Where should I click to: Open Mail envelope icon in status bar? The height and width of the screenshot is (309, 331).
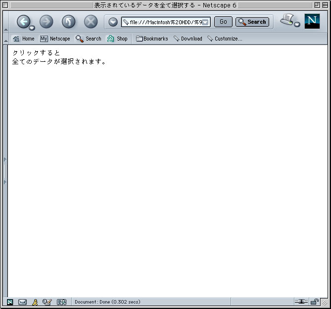22,302
